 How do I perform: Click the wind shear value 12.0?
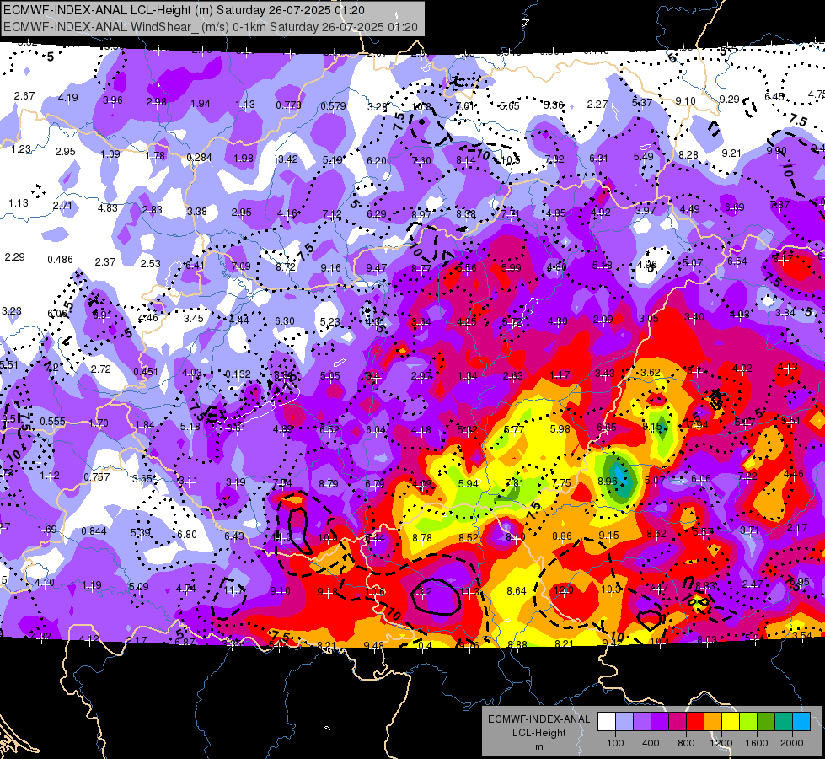pos(563,590)
